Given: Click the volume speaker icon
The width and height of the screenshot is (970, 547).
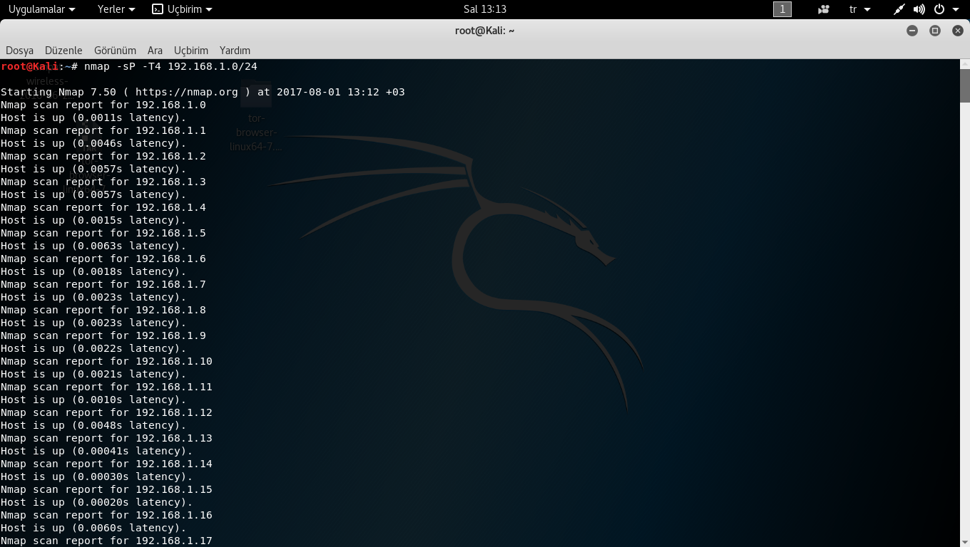Looking at the screenshot, I should pyautogui.click(x=919, y=9).
